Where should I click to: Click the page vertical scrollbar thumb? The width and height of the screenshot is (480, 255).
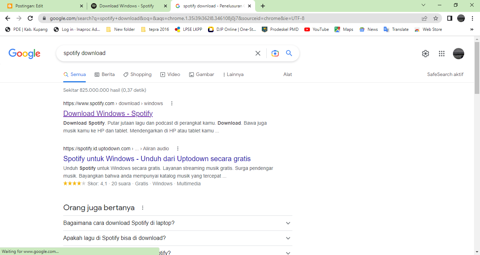coord(477,68)
